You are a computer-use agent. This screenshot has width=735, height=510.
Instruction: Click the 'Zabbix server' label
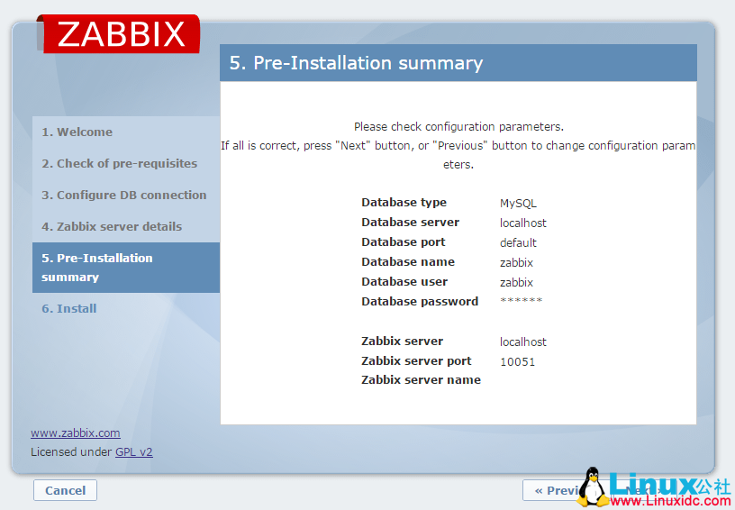[403, 341]
